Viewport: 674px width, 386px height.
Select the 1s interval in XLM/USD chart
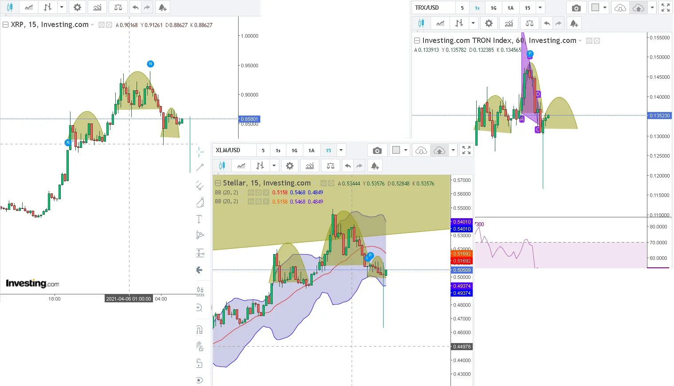coord(278,151)
